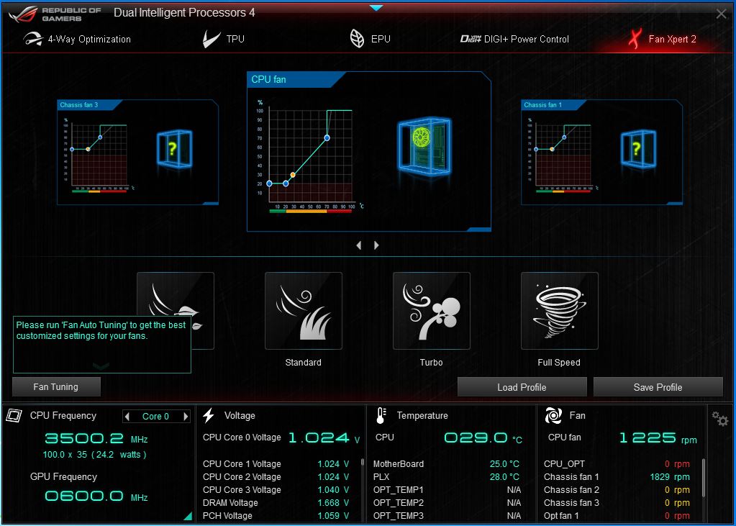Select the Standard fan mode icon
This screenshot has height=526, width=736.
[x=303, y=311]
